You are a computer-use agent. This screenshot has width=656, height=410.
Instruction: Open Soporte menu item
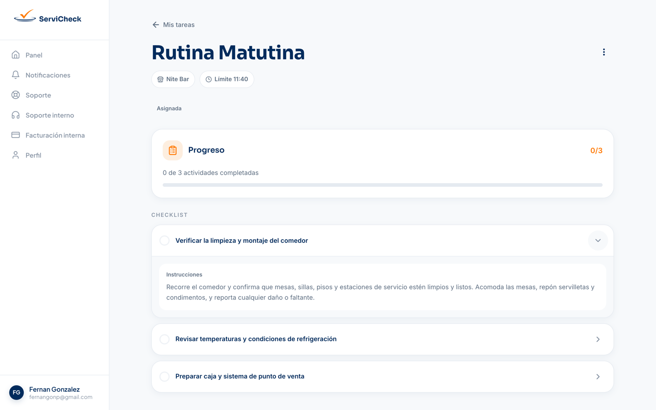point(54,95)
